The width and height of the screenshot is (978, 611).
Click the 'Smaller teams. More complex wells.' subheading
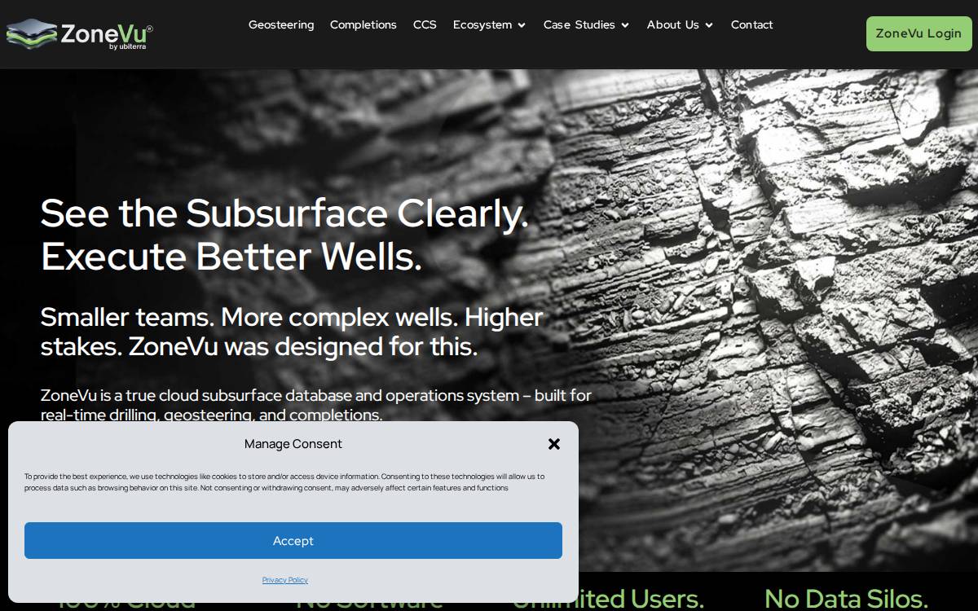click(292, 332)
